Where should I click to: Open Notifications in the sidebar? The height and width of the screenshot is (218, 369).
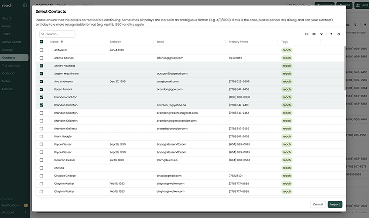11,205
